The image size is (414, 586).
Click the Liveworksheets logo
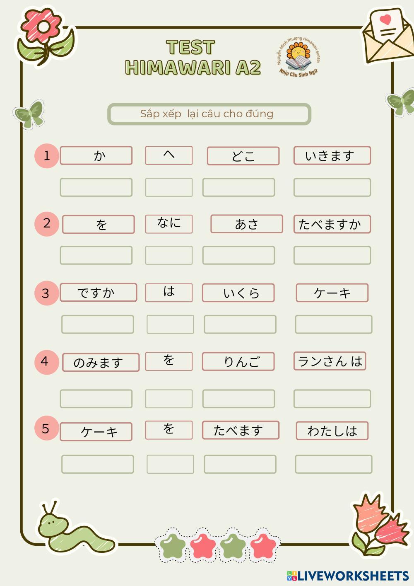click(348, 575)
